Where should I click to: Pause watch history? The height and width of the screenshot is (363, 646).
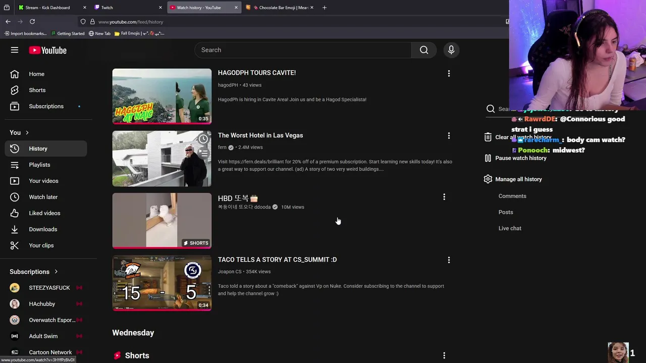click(515, 158)
